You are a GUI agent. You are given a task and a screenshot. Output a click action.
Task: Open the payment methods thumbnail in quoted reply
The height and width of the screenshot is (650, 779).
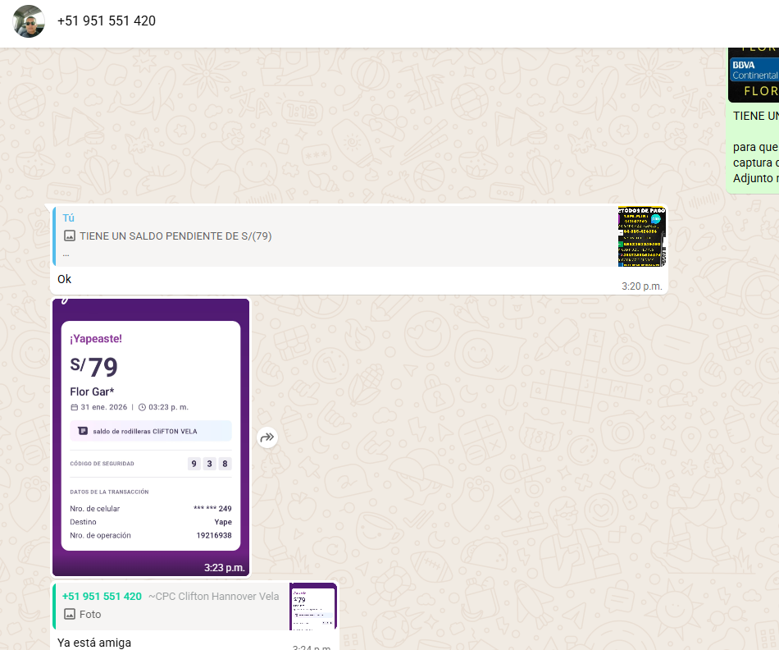pyautogui.click(x=641, y=236)
